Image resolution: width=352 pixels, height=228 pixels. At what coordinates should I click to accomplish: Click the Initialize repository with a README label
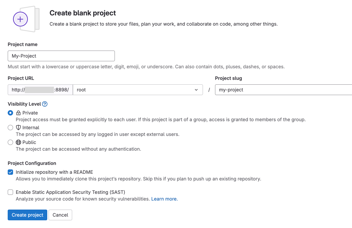coord(54,172)
